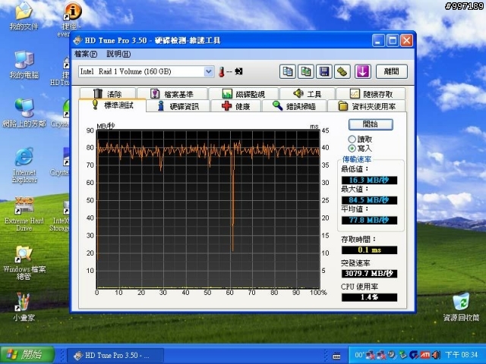Click the minimum value 16.3 MB/s
486x364 pixels.
pyautogui.click(x=369, y=180)
